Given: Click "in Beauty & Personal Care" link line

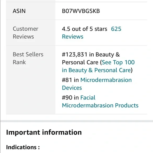Looking at the screenshot, I should click(96, 70).
